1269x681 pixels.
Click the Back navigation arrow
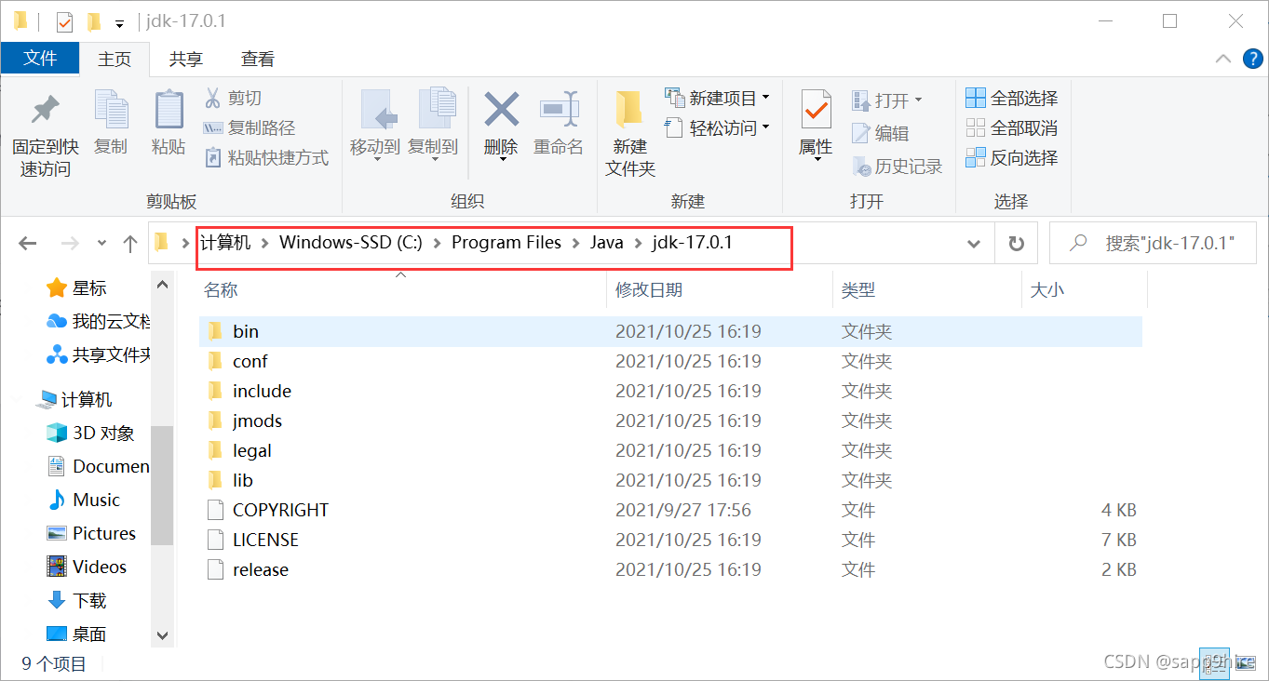pyautogui.click(x=28, y=244)
